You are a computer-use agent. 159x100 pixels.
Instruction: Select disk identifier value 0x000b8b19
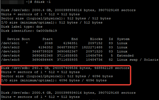[47, 31]
